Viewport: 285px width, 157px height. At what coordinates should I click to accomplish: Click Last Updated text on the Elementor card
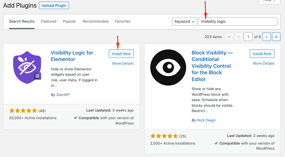click(x=110, y=110)
